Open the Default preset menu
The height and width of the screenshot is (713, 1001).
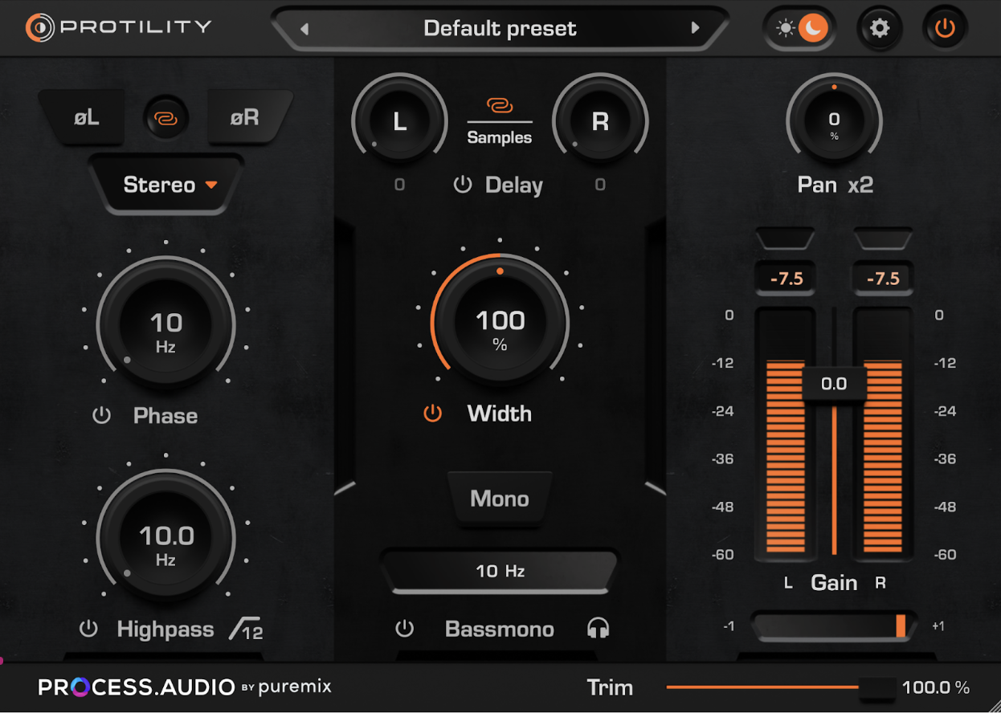click(x=500, y=29)
